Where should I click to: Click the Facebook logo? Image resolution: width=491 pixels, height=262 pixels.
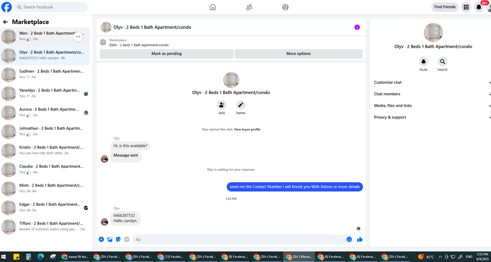[7, 7]
